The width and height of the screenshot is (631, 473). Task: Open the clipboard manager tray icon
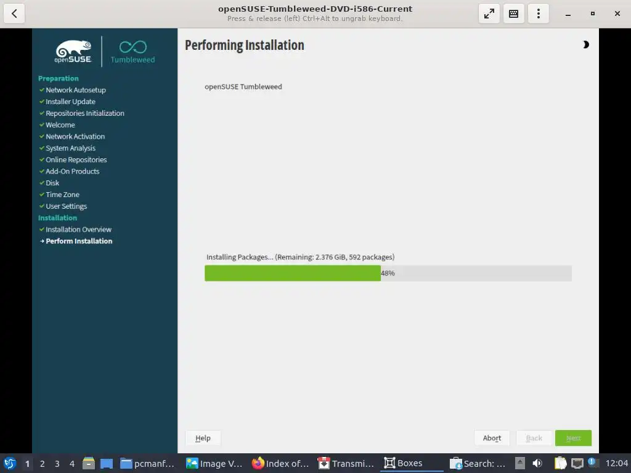(x=560, y=463)
